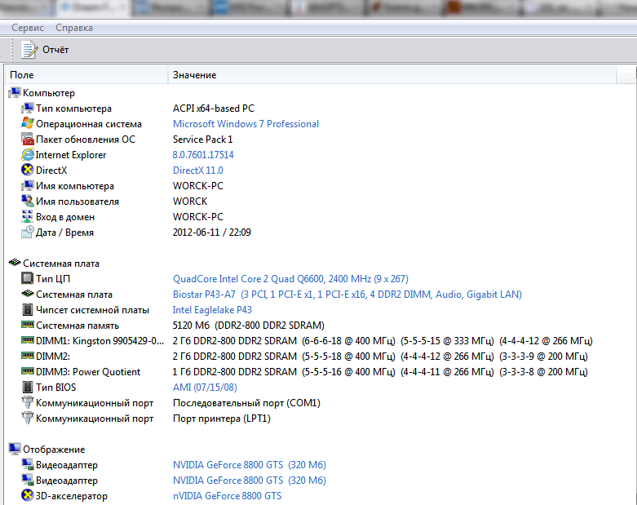The image size is (637, 505).
Task: Open the QuadCore Intel Core 2 Quad Q6600 link
Action: click(290, 279)
